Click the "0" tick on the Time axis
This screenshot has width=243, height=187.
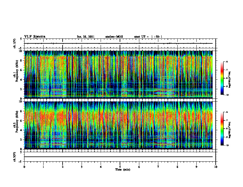pyautogui.click(x=24, y=167)
